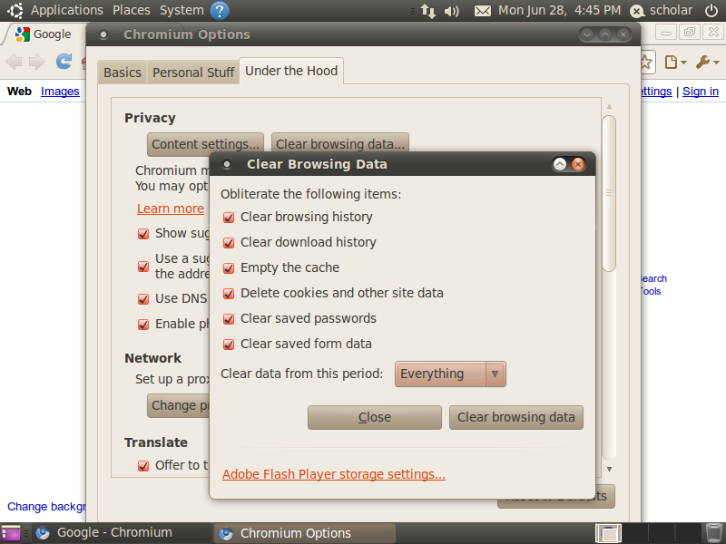
Task: Click the scrollbar down arrow in Options
Action: point(609,469)
